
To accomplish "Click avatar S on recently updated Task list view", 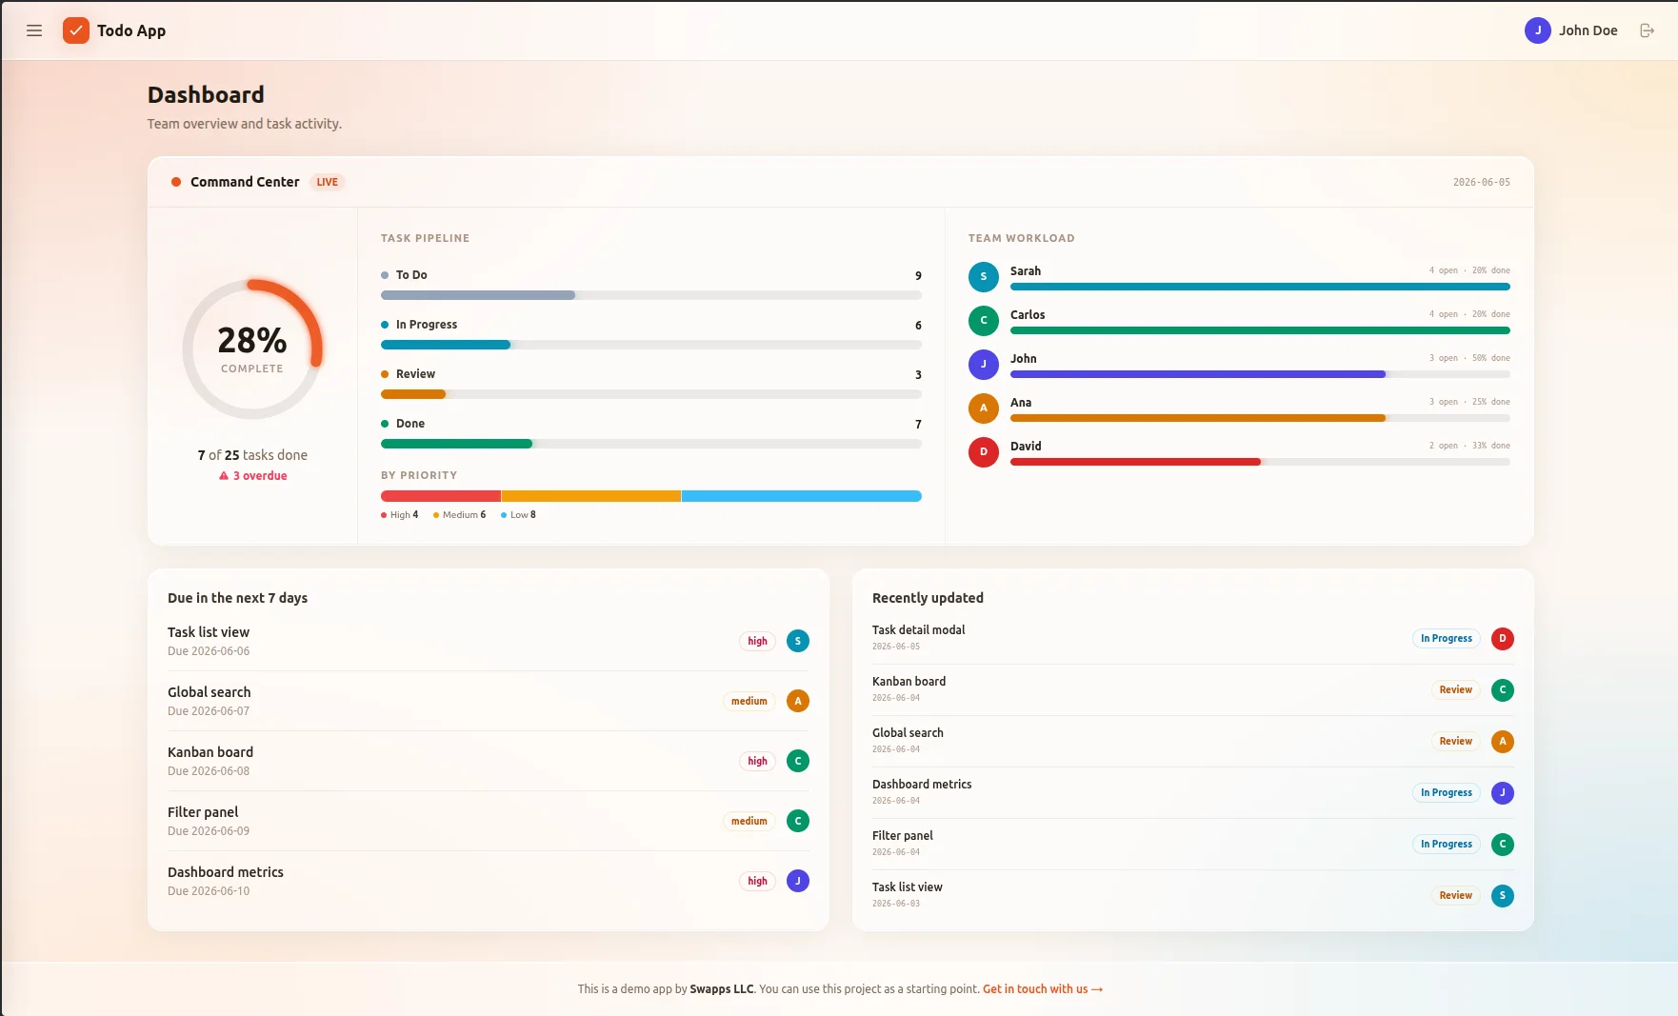I will pyautogui.click(x=1503, y=896).
